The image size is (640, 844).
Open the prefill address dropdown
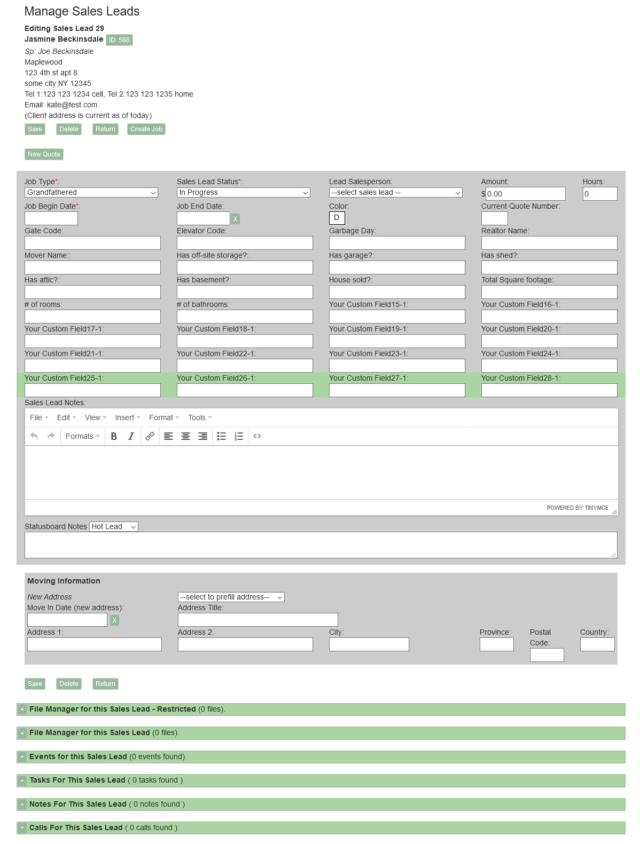(231, 597)
